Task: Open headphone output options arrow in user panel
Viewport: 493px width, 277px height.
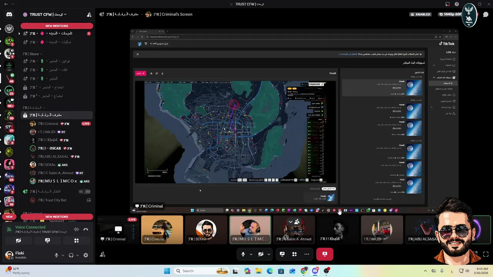Action: click(77, 255)
